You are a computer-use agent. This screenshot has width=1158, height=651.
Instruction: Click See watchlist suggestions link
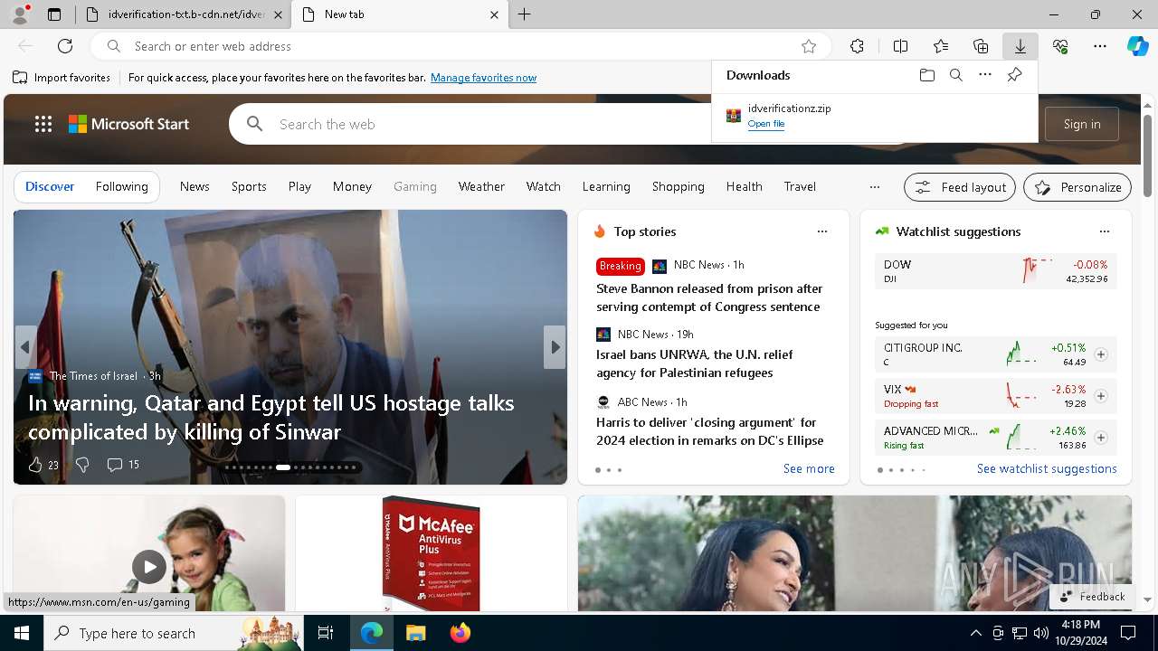click(x=1047, y=468)
